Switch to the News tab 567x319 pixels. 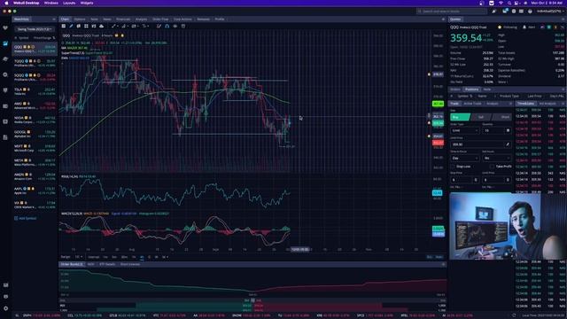tap(107, 19)
